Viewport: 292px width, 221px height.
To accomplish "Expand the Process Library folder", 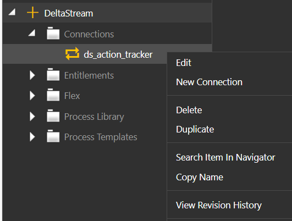I will coord(32,117).
